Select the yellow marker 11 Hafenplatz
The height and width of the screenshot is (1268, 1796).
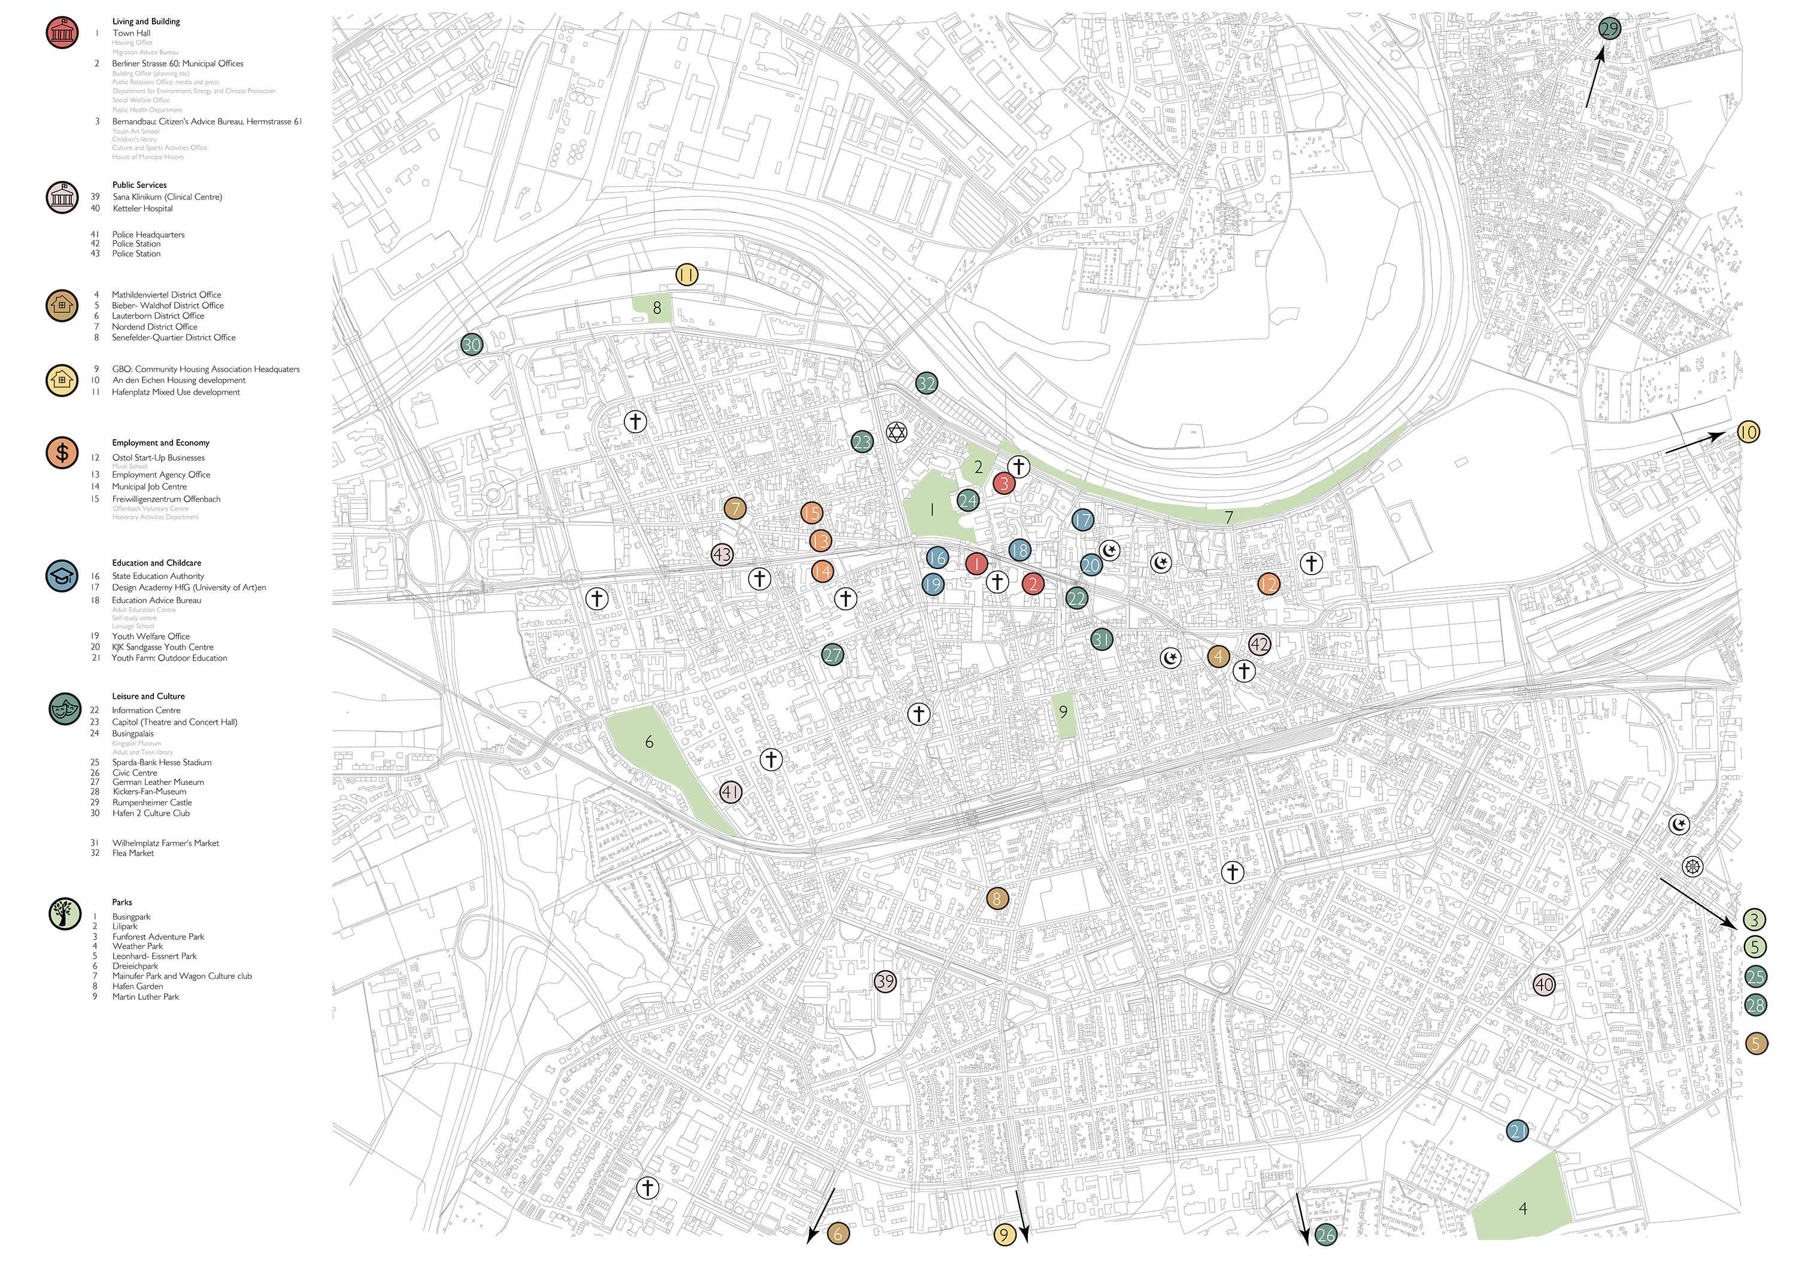pyautogui.click(x=686, y=275)
